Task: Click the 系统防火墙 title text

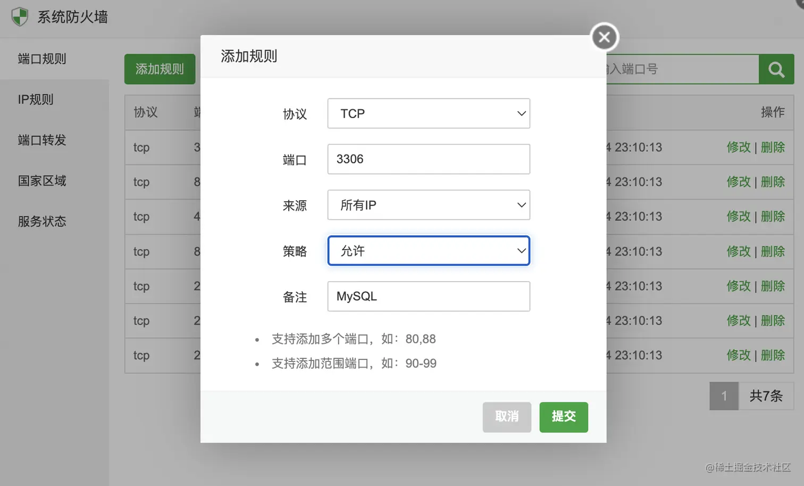Action: (72, 17)
